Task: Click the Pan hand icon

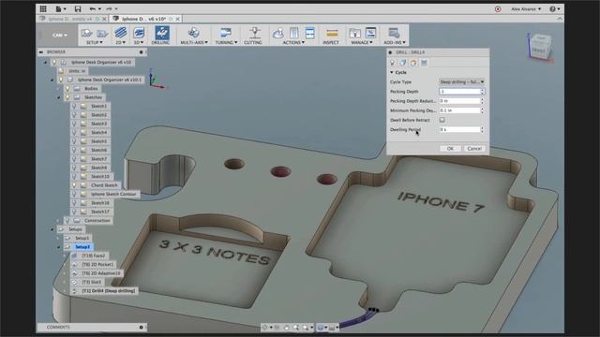Action: pyautogui.click(x=286, y=328)
